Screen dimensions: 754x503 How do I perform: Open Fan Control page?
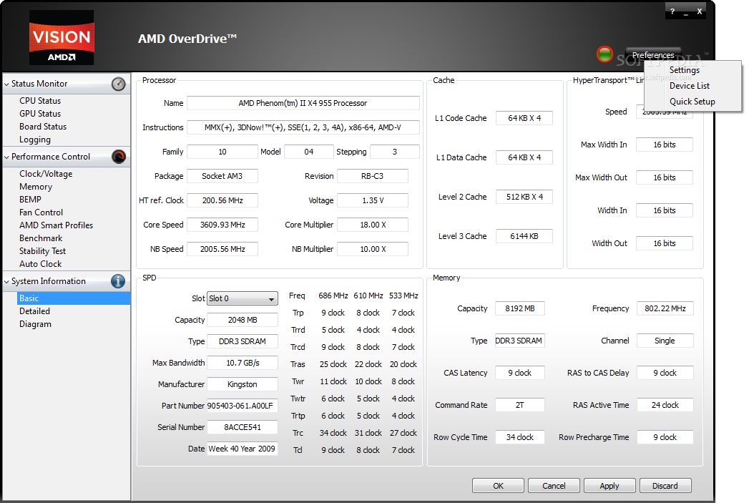coord(41,212)
